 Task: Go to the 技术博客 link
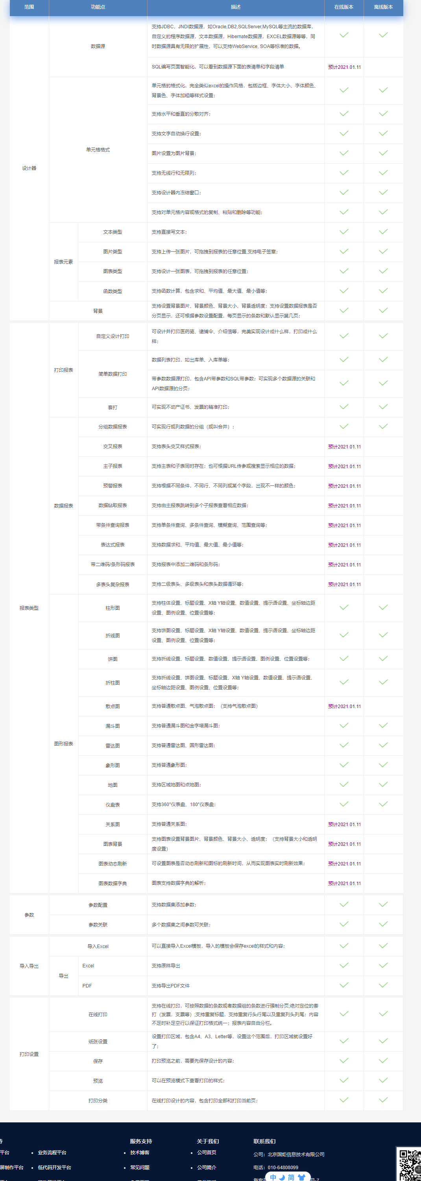140,1152
